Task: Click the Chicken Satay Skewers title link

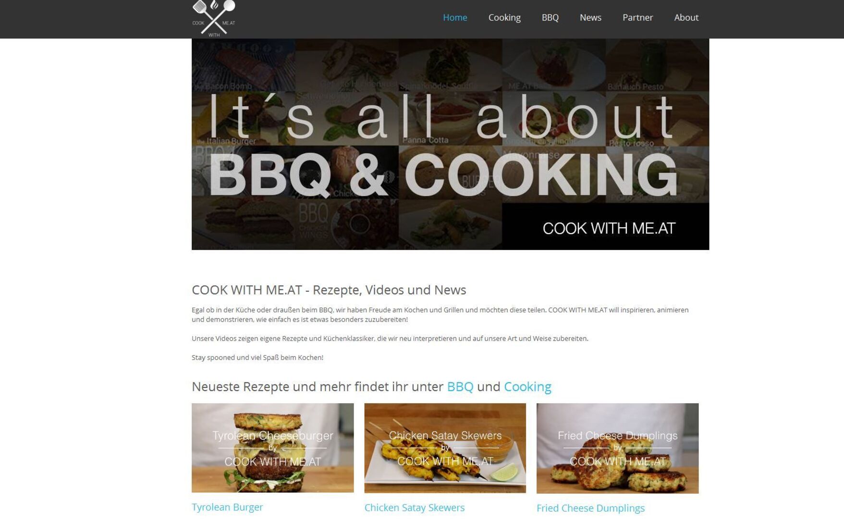Action: (x=414, y=507)
